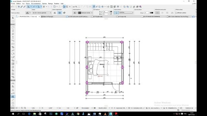Open the Dessin menu
Viewport: 207px width, 116px height.
[x=28, y=4]
